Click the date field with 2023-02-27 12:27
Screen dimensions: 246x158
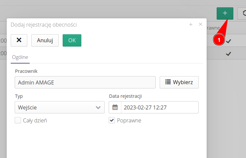coord(159,107)
